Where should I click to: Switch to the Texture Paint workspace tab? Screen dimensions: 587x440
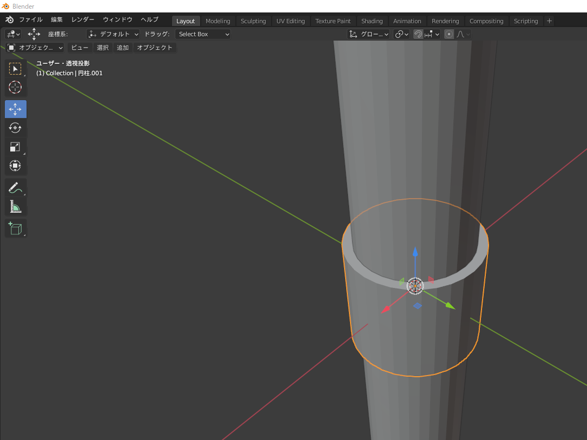pos(333,21)
